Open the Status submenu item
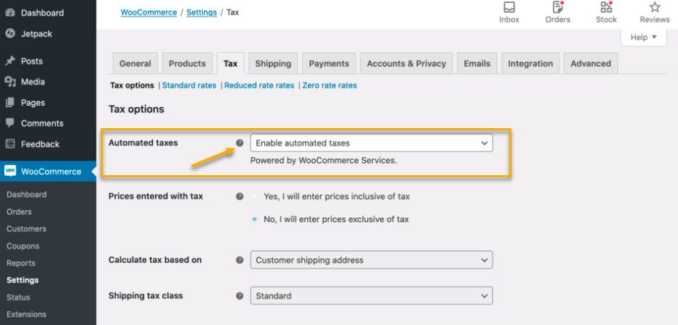 coord(18,297)
